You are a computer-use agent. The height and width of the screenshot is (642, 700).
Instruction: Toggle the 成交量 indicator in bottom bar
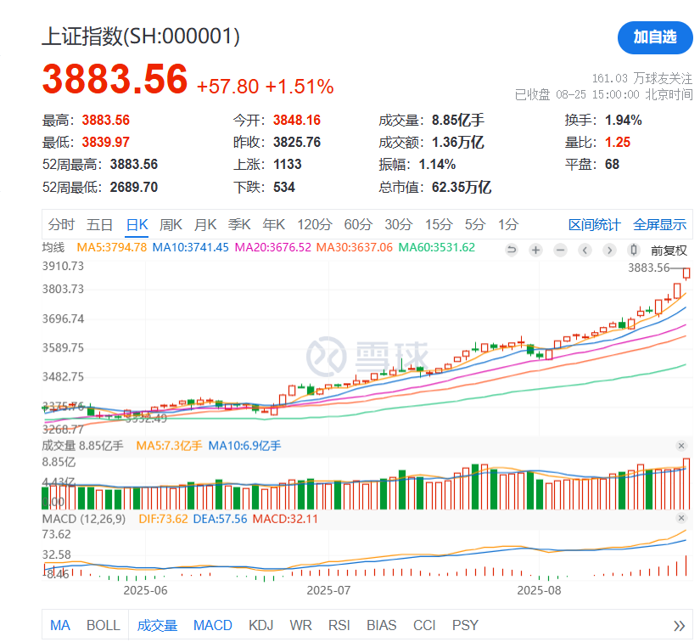[157, 625]
